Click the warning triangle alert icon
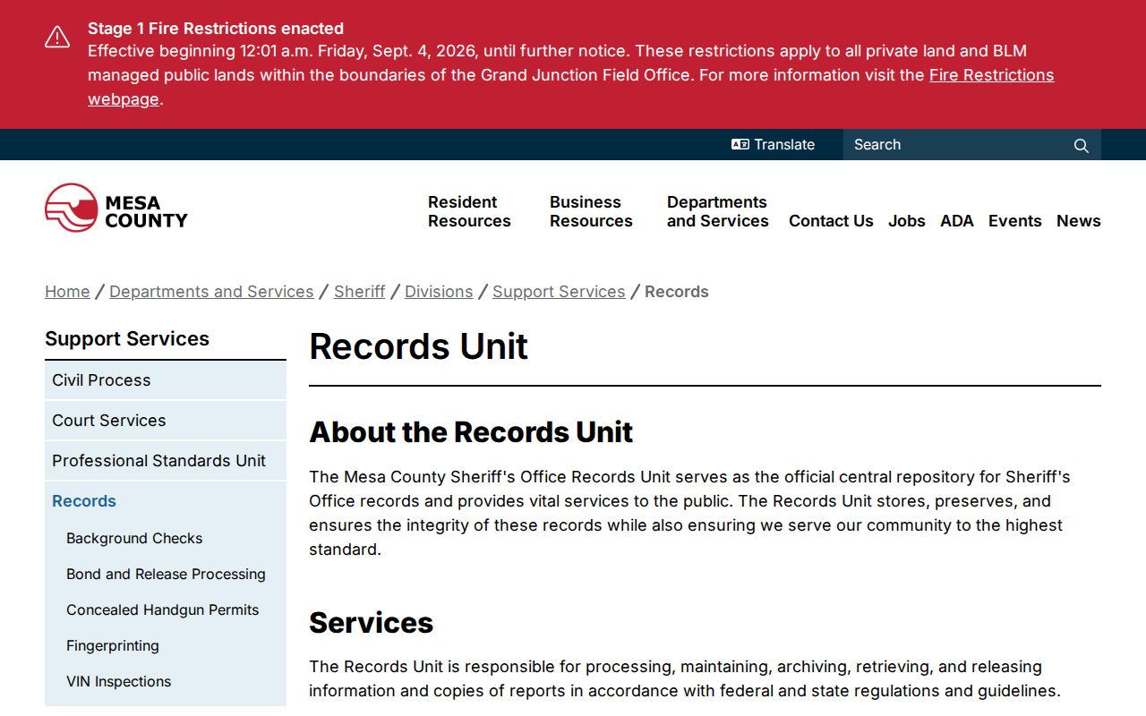 coord(57,37)
